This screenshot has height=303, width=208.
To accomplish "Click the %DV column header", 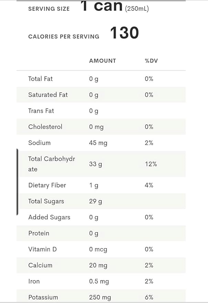I will tap(151, 61).
